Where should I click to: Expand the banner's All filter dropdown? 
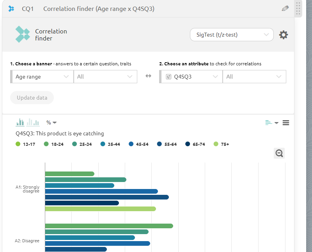click(105, 77)
